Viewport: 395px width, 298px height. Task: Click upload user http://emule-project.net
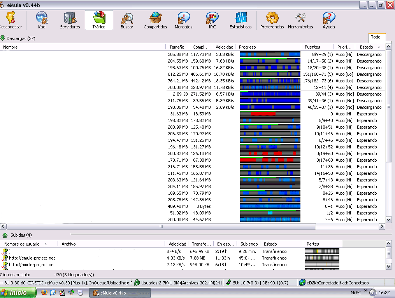[x=32, y=258]
